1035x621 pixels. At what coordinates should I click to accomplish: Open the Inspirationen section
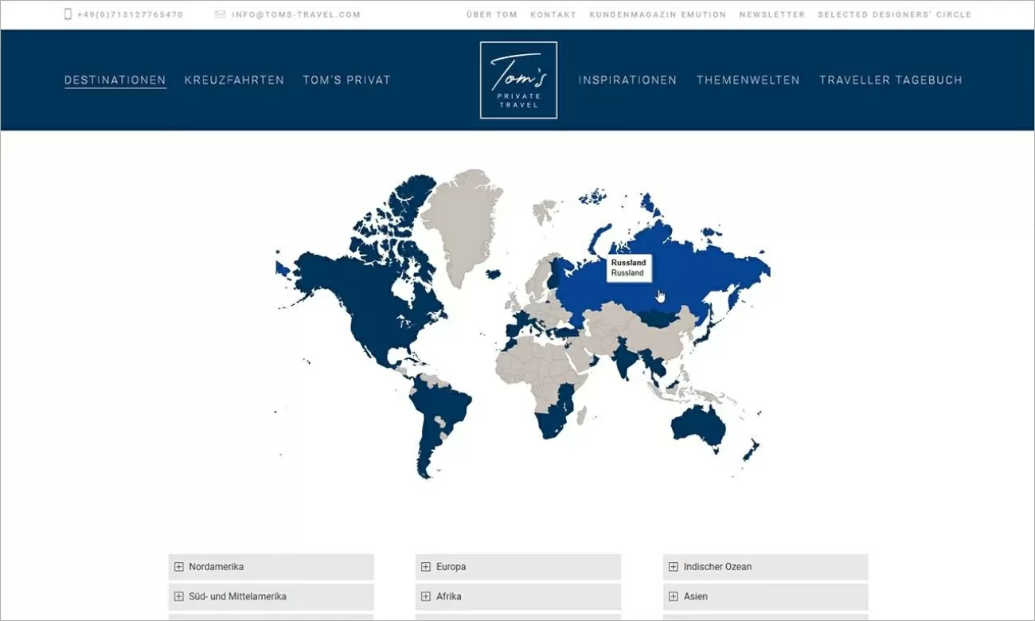coord(627,80)
